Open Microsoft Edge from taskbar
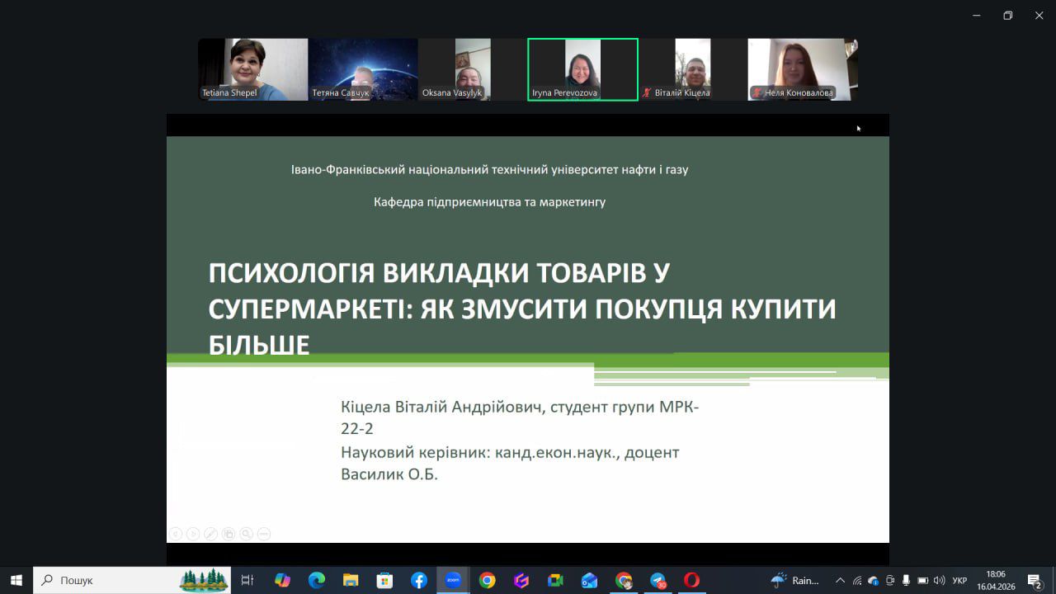This screenshot has width=1056, height=594. coord(317,580)
